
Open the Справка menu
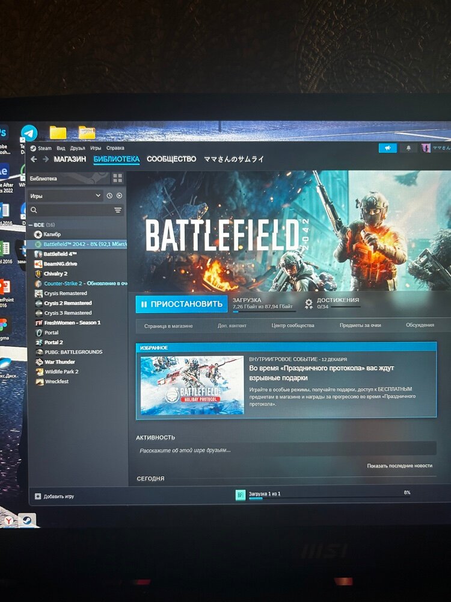(115, 148)
